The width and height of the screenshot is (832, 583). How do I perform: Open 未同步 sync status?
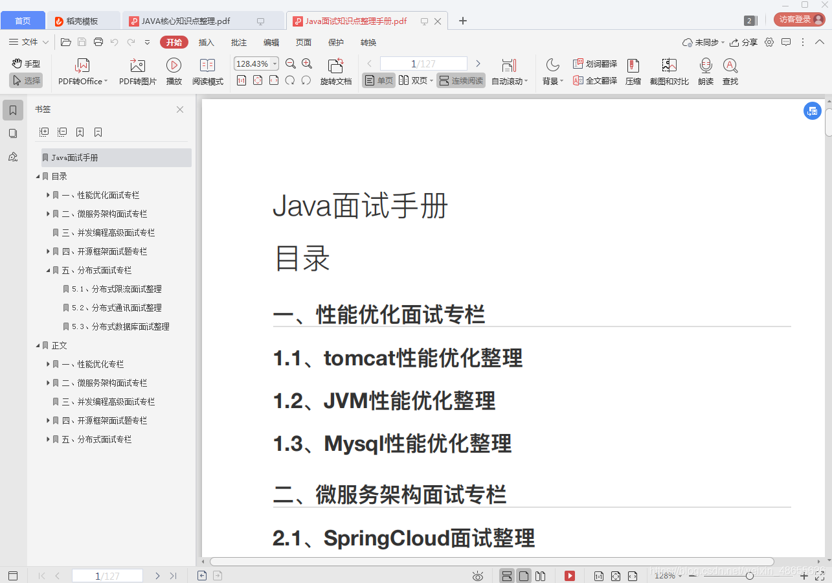tap(703, 42)
